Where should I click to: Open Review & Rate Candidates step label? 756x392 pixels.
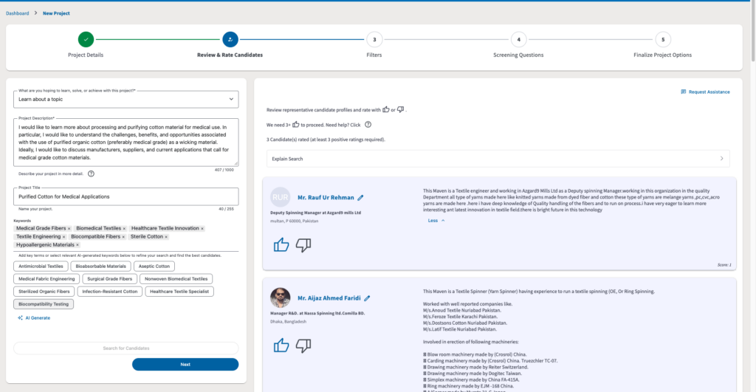point(230,55)
